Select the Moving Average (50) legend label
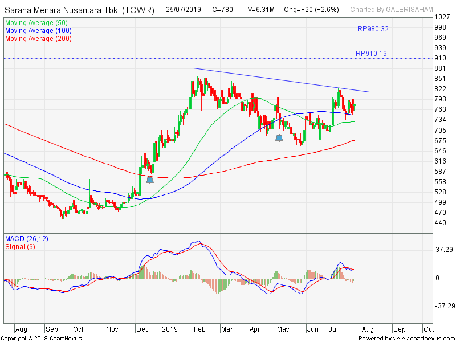Screen dimensions: 456x342 (x=36, y=23)
